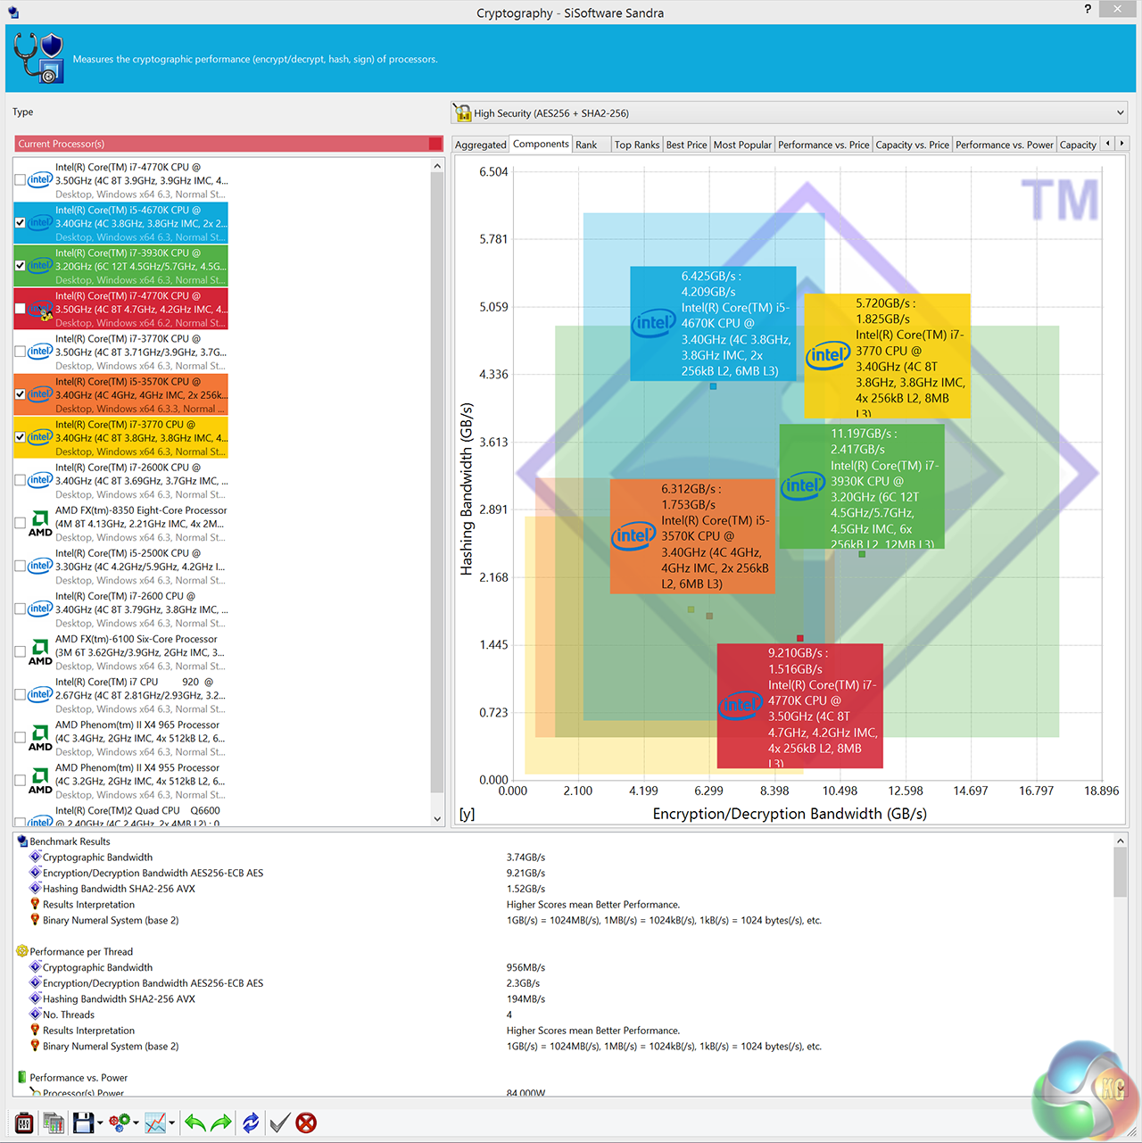Open the Top Ranks tab
1142x1143 pixels.
[x=637, y=145]
